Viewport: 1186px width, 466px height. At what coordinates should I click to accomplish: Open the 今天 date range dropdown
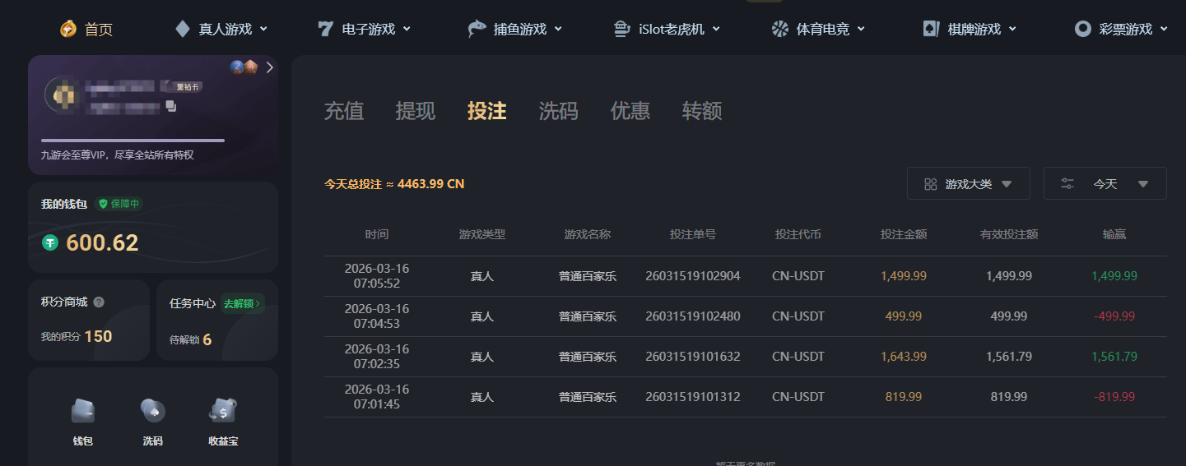(x=1105, y=184)
